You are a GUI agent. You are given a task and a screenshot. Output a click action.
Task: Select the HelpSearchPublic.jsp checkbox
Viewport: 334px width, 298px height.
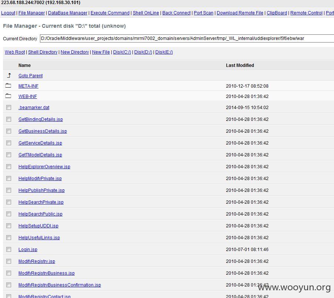[x=9, y=214]
